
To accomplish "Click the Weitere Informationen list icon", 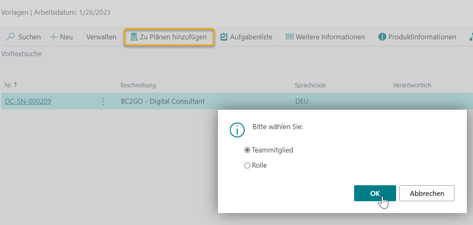I will point(290,37).
